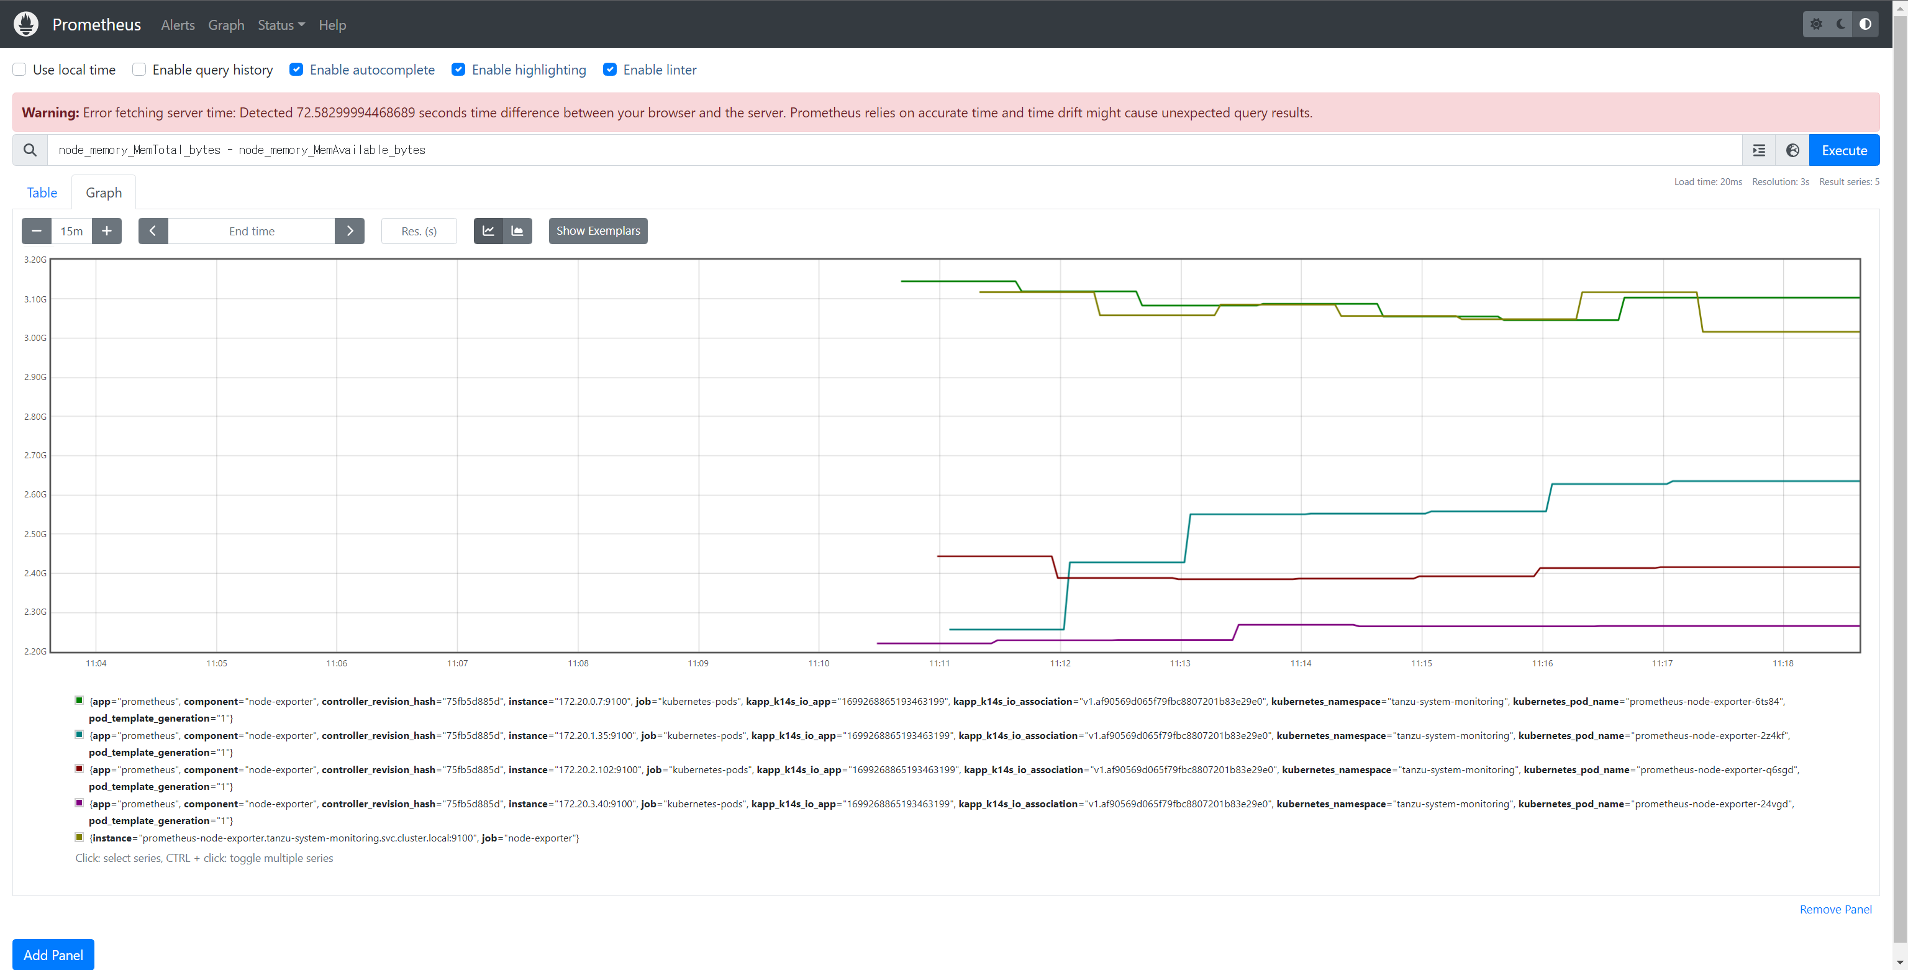Show unstacked line graph

488,231
